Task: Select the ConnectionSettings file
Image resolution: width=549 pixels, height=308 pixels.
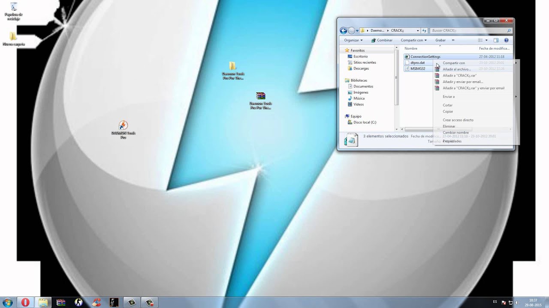Action: (425, 56)
